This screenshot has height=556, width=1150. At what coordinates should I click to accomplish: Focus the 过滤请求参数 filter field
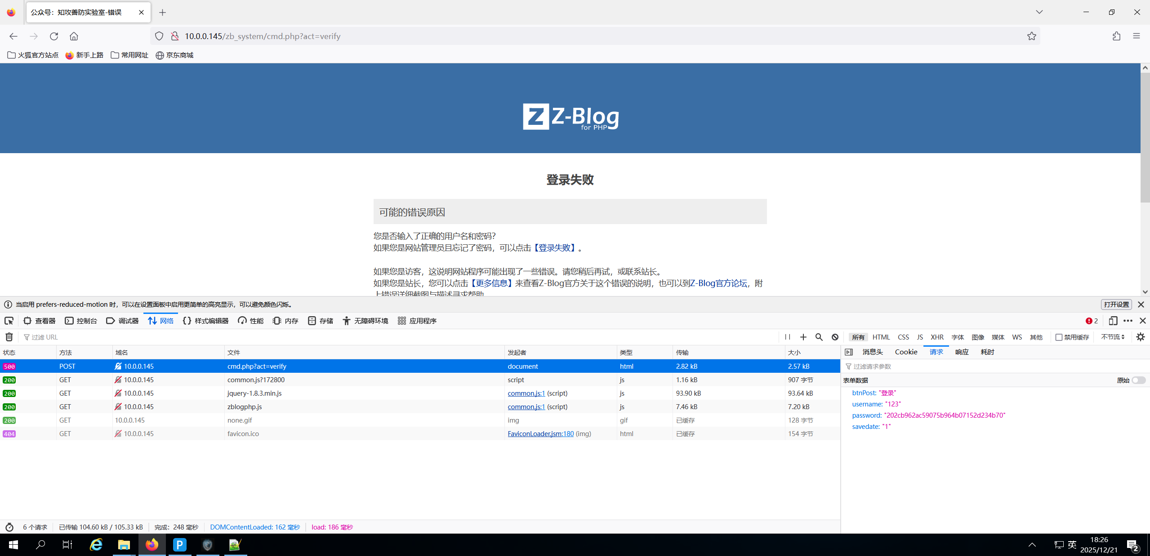[x=996, y=366]
